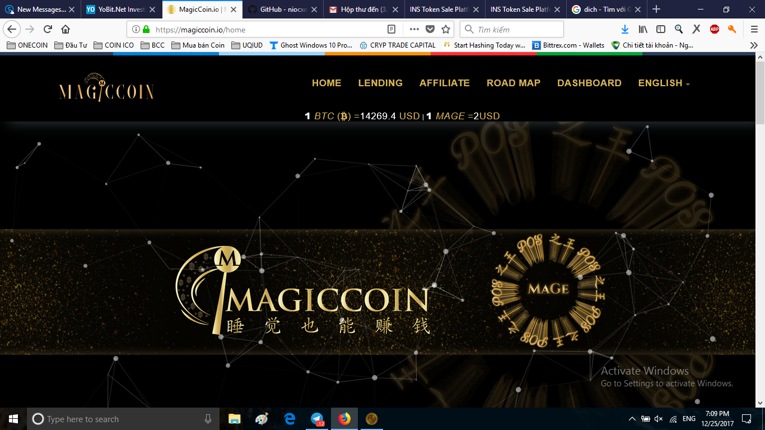
Task: Open Start Hashing Today bookmark
Action: 484,45
